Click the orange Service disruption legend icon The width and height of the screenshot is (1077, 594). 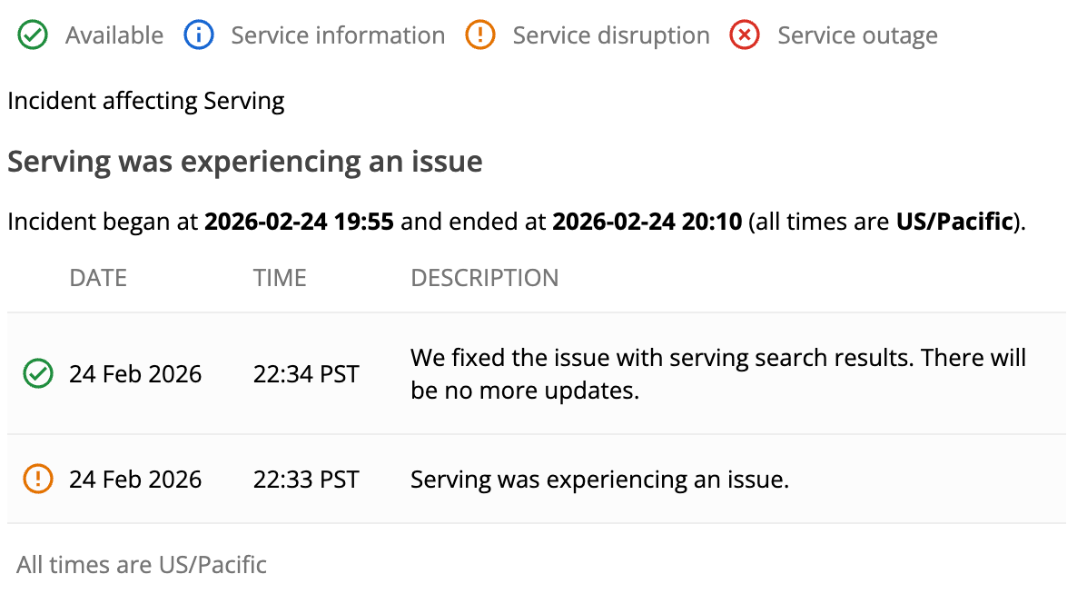click(x=479, y=36)
